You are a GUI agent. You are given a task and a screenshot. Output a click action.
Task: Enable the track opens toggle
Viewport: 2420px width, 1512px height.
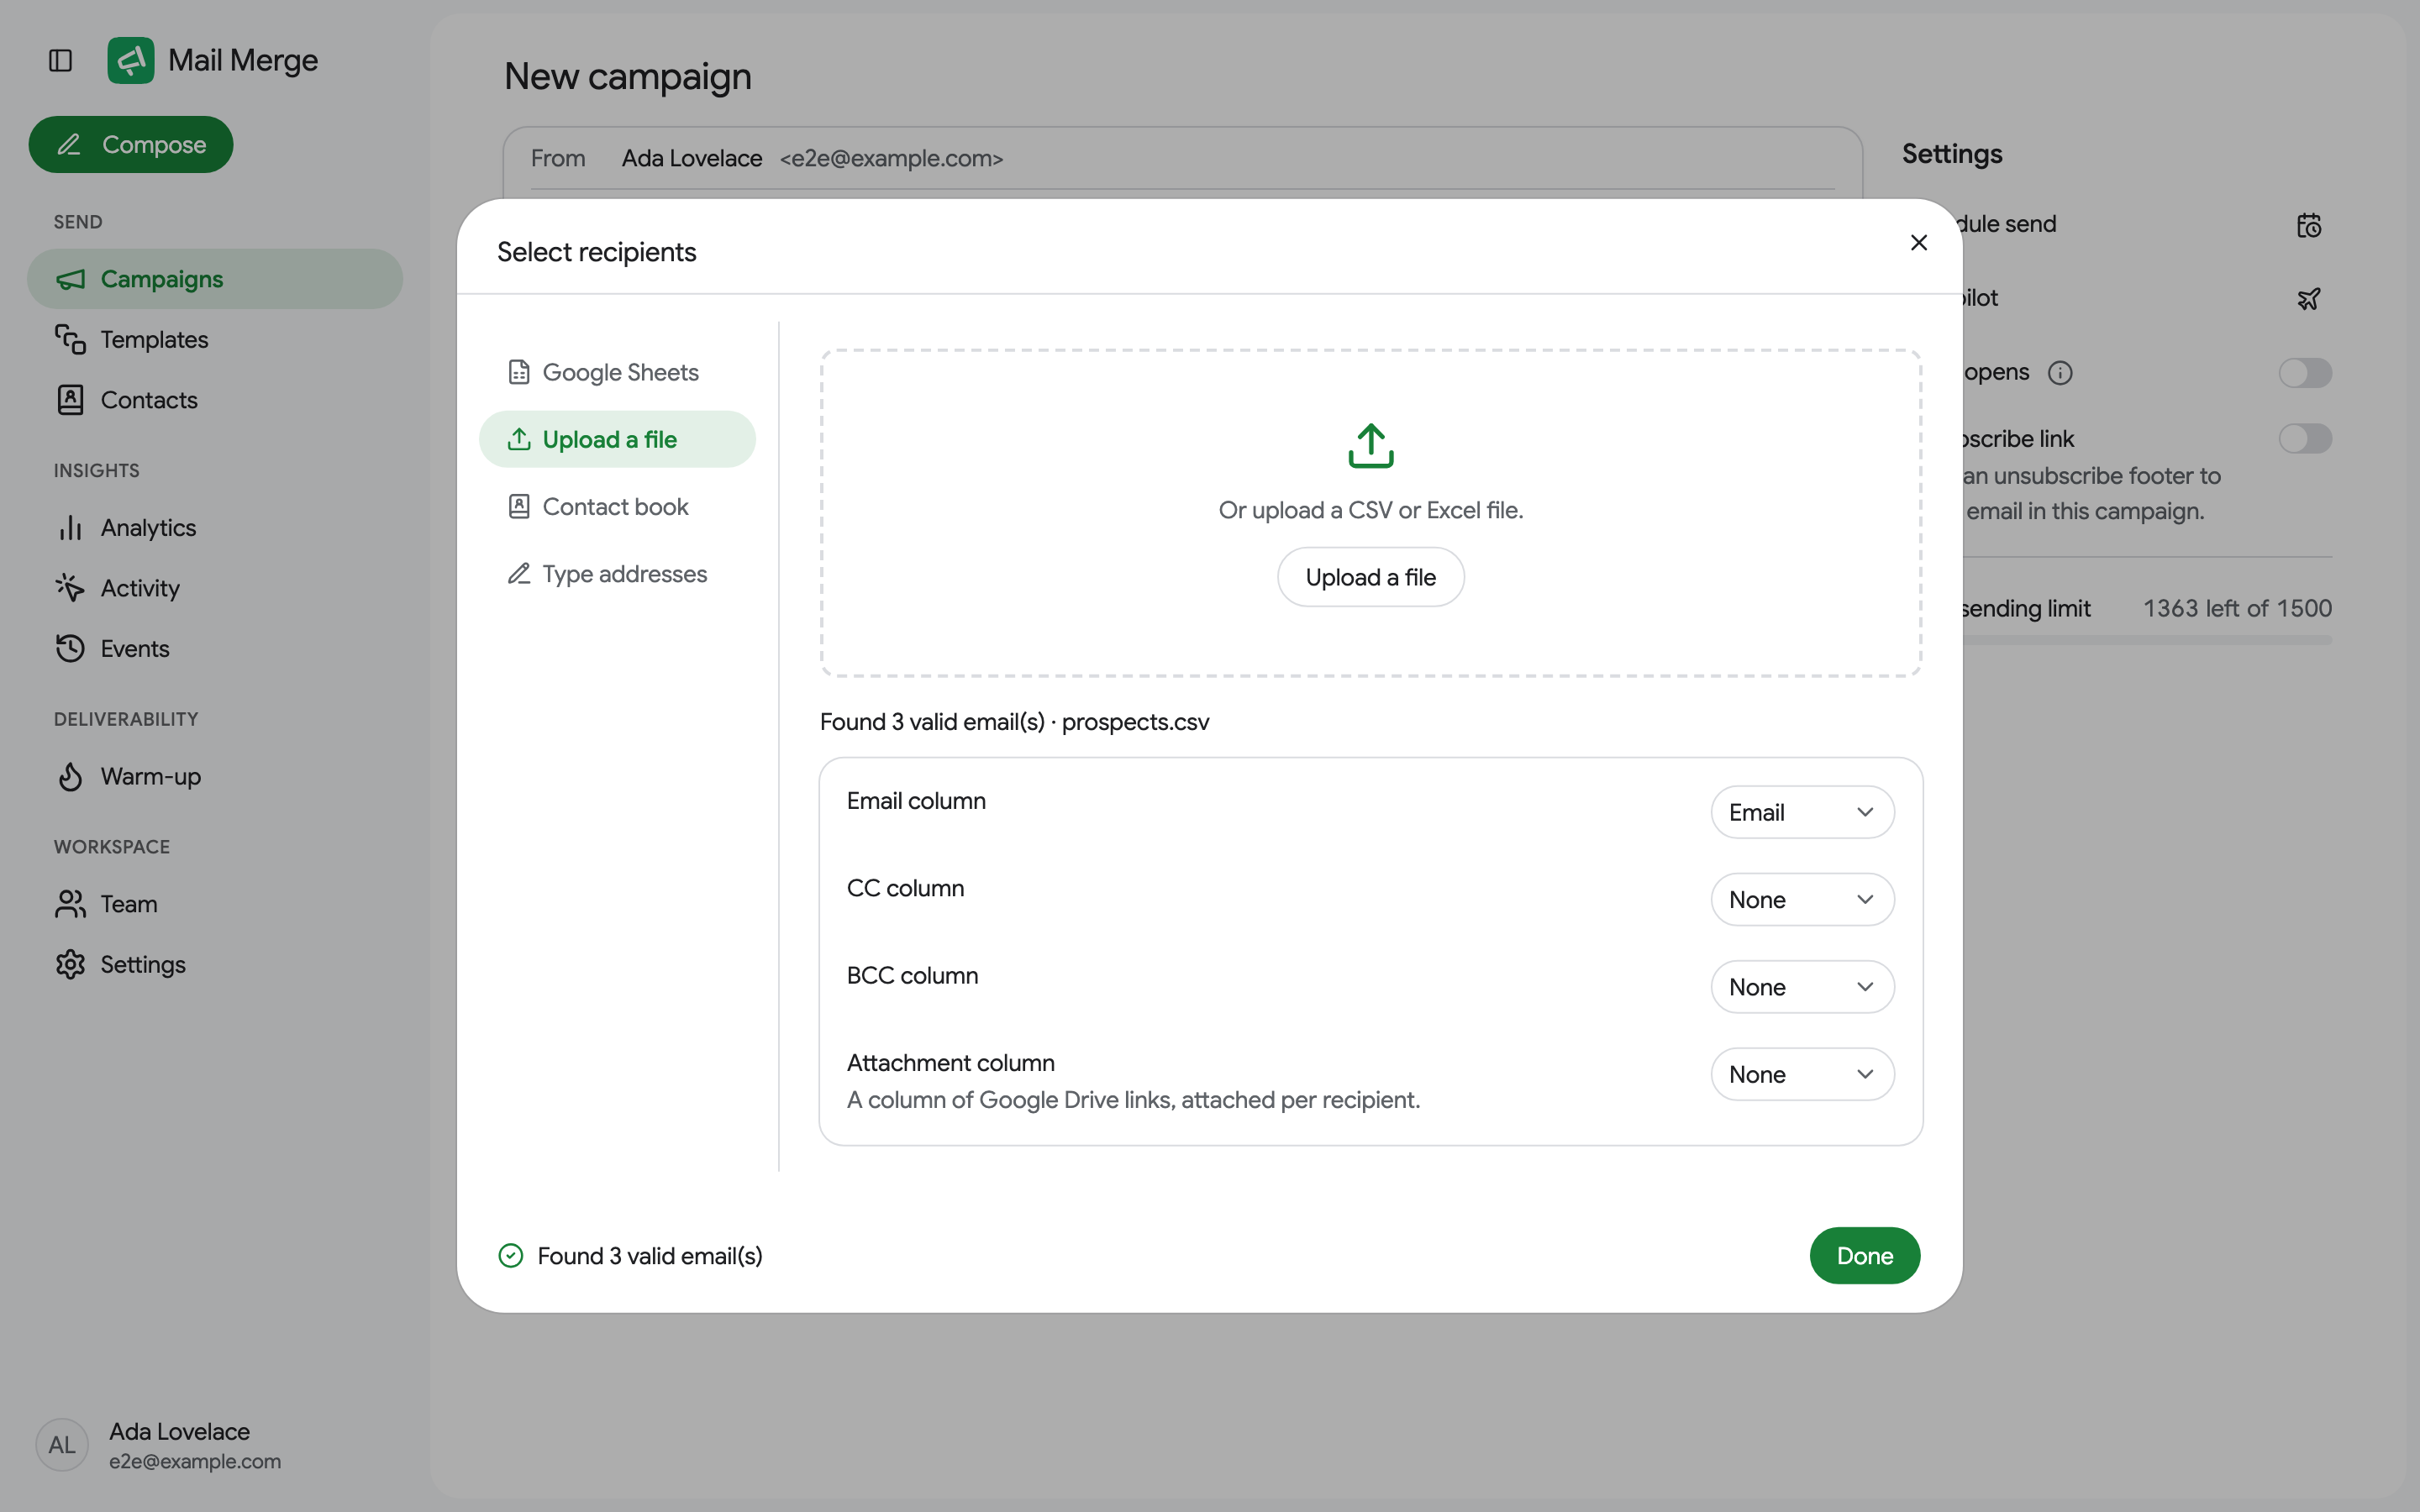tap(2305, 373)
